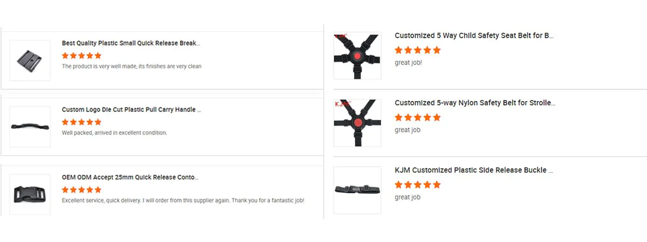The height and width of the screenshot is (242, 647).
Task: Click the "Excellent service, quick delivery" review text
Action: pos(183,201)
